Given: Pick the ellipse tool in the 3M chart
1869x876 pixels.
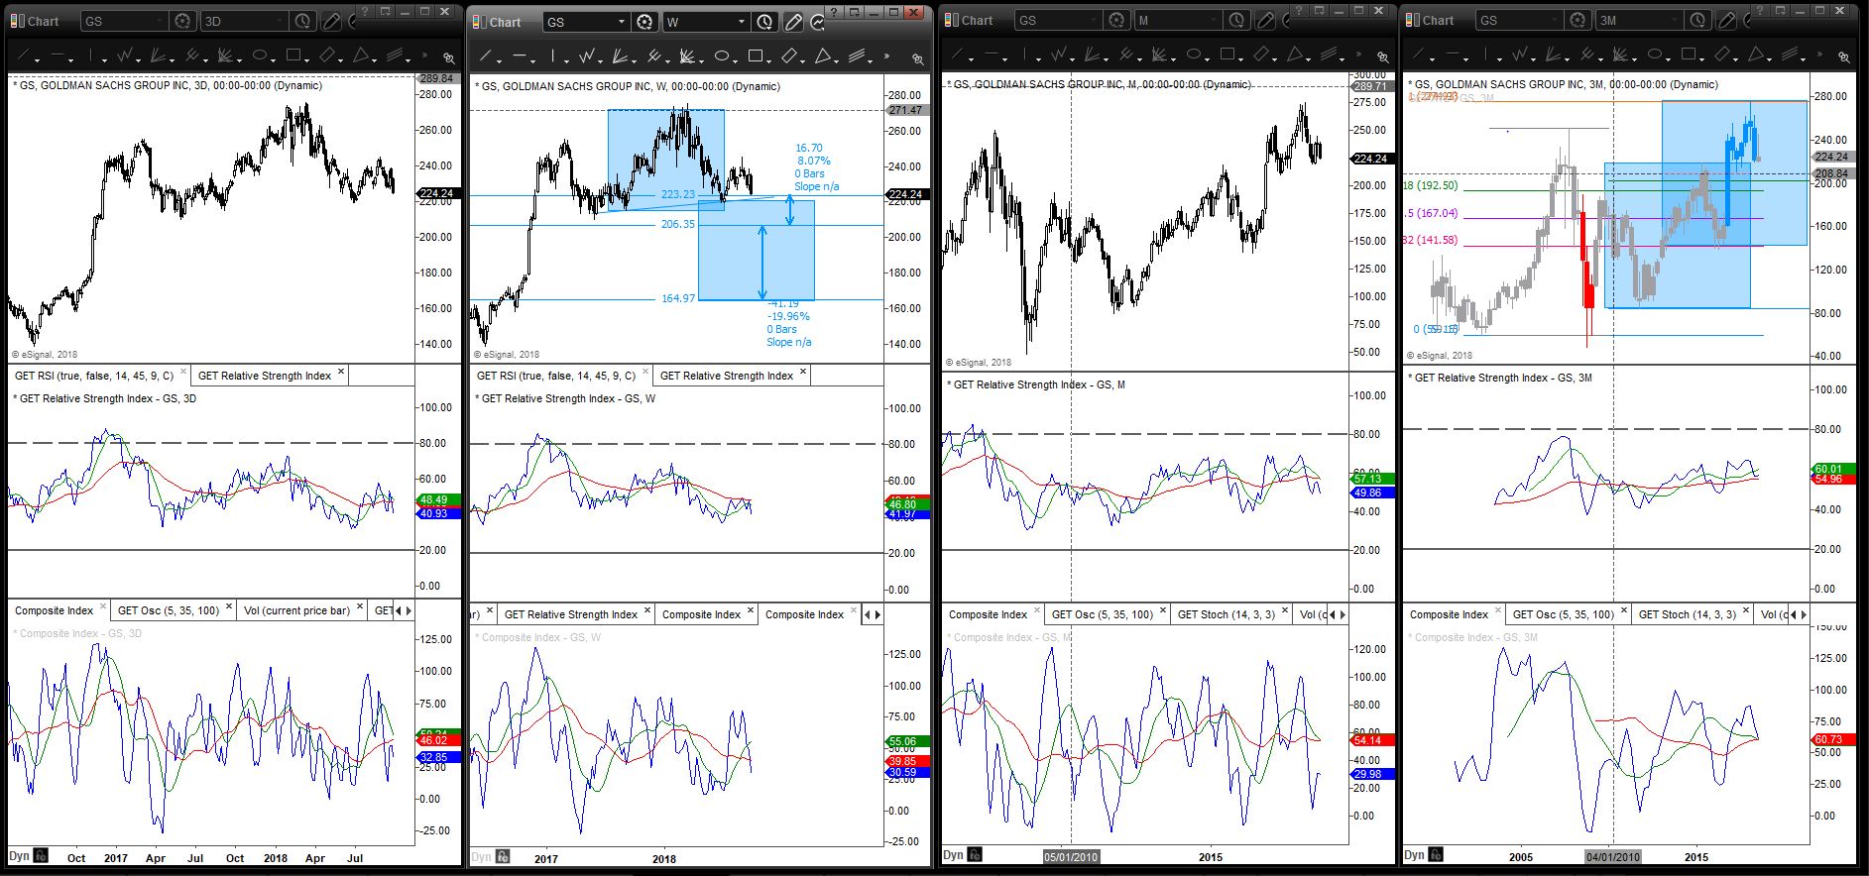Looking at the screenshot, I should click(x=1655, y=55).
